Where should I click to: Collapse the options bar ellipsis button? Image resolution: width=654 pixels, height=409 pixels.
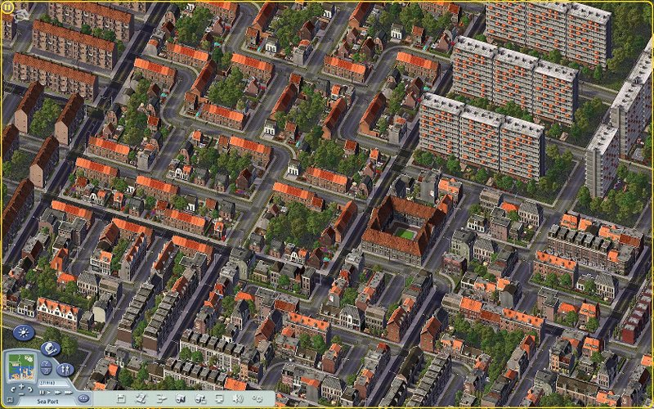coord(83,398)
